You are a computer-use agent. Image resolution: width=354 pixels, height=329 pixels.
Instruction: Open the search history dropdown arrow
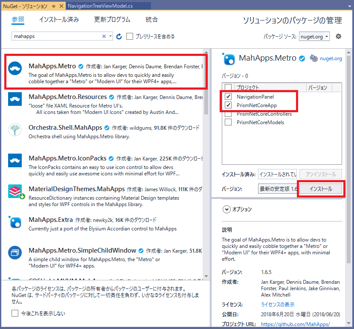[x=110, y=36]
